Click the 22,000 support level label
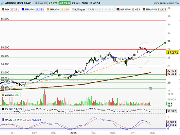This screenshot has width=180, height=135. [5, 72]
